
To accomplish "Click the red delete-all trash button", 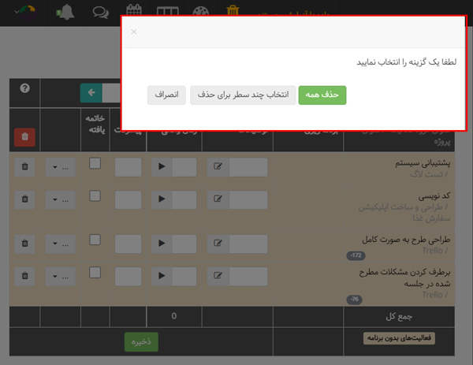I will click(24, 137).
